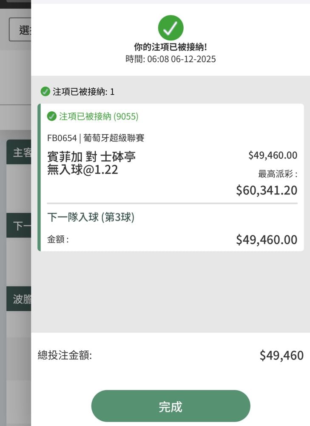310x426 pixels.
Task: Tap the 下一隊入球 (第3球) bet type heading
Action: pos(91,217)
